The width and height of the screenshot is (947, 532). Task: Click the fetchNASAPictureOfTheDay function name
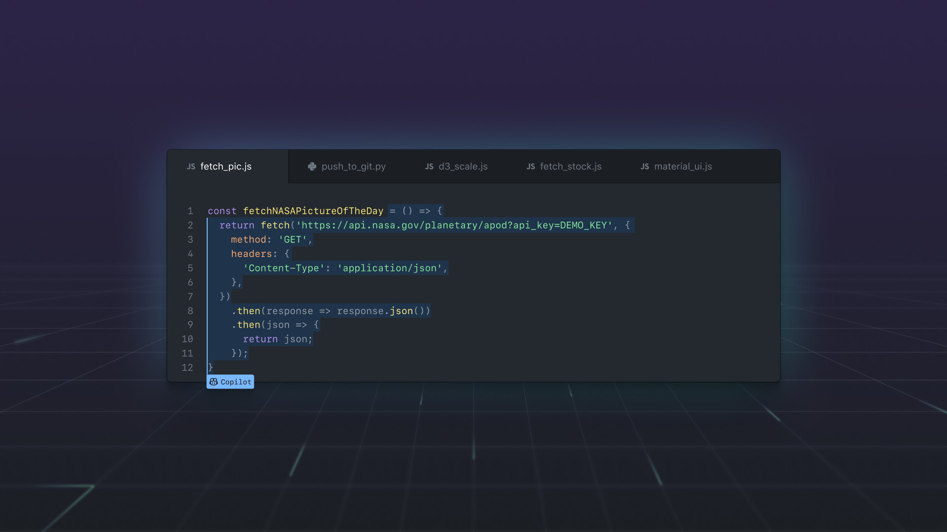click(313, 211)
